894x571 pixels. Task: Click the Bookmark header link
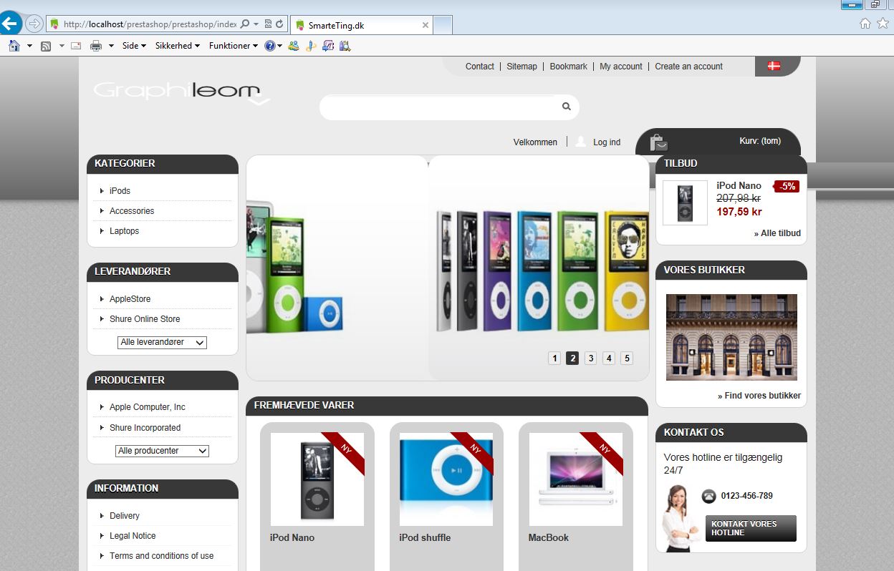click(568, 67)
